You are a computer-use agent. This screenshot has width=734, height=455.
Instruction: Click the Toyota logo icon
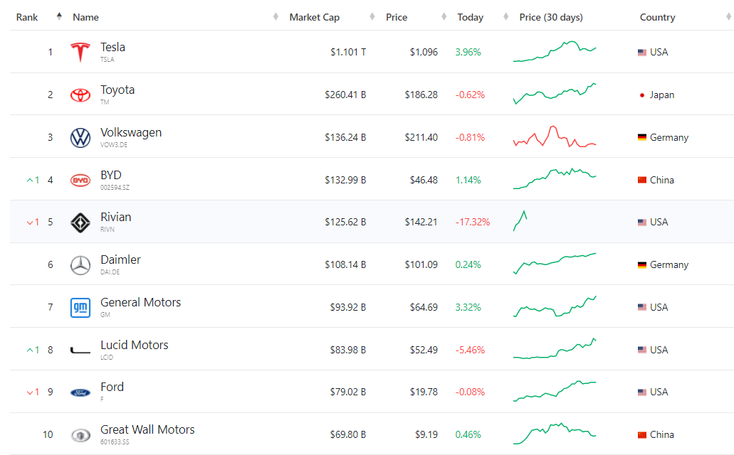[80, 95]
